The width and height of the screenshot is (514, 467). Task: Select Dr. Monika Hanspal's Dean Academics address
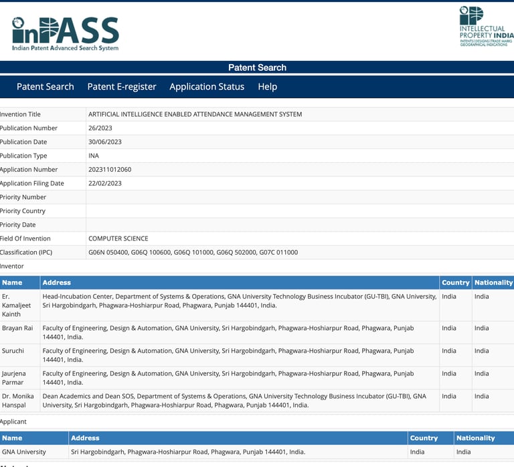(x=234, y=401)
